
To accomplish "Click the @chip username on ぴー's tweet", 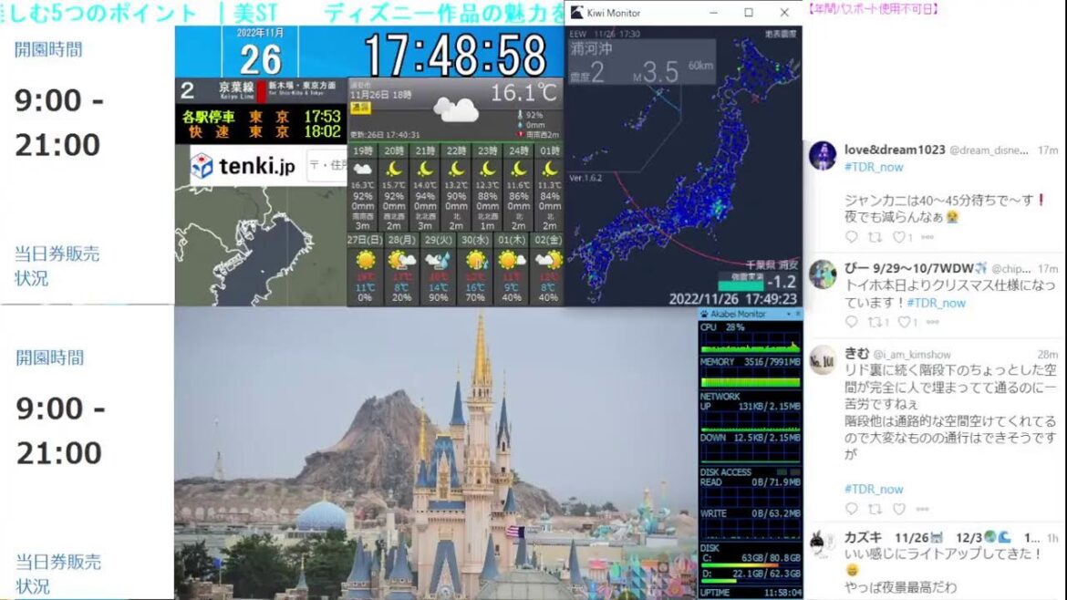I will click(x=1013, y=268).
